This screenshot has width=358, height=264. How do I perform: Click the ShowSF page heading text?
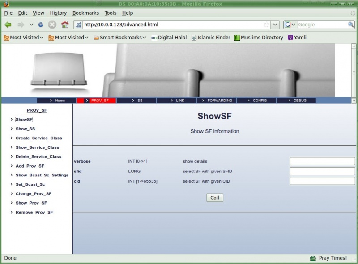click(x=215, y=116)
